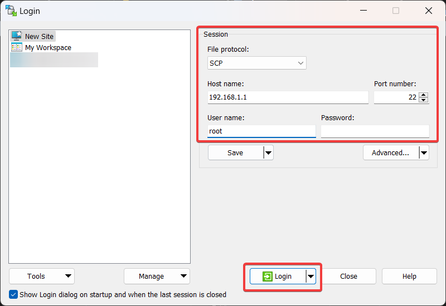Open the Tools menu button
Screen dimensions: 446x306
click(x=42, y=277)
